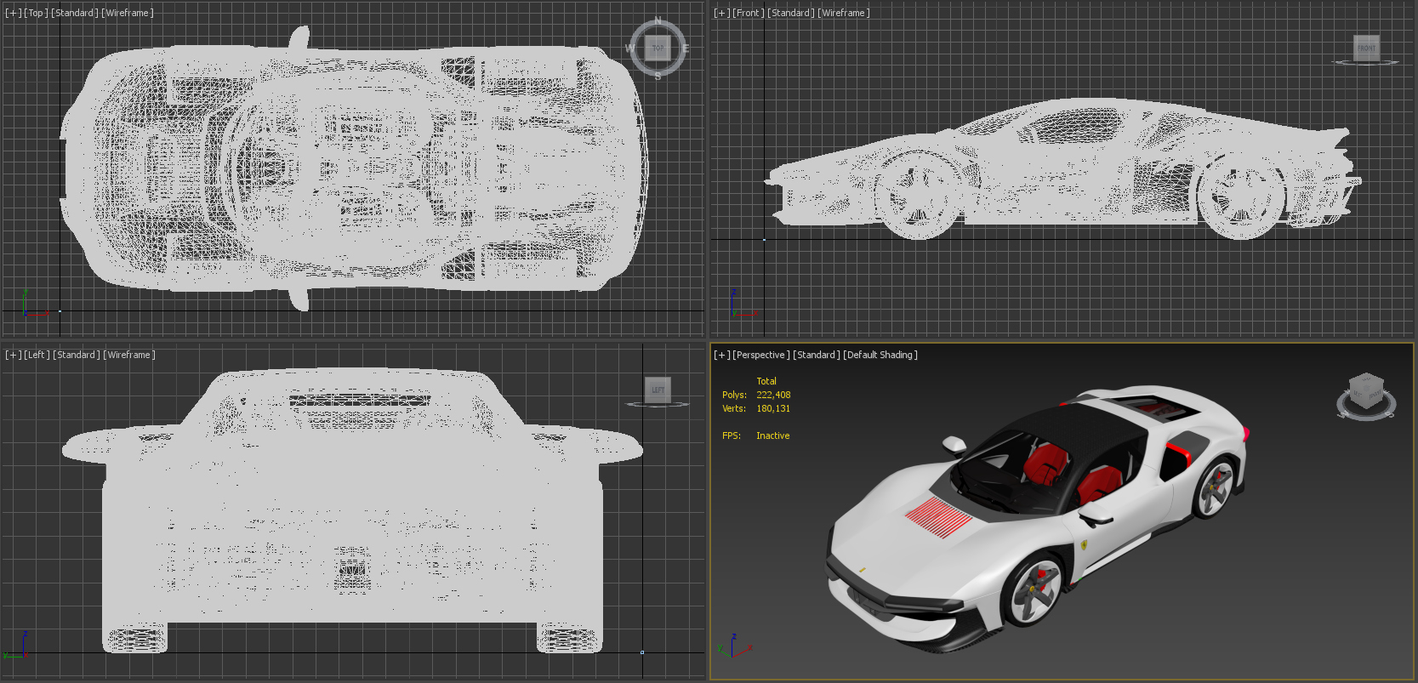This screenshot has height=683, width=1418.
Task: Click the Polys count value 222,408
Action: [x=773, y=395]
